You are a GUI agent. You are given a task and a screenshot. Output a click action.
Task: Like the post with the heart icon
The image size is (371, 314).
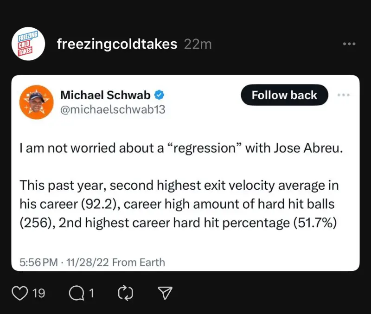coord(19,293)
